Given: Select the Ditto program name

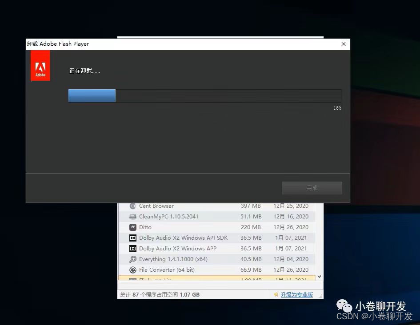Looking at the screenshot, I should 145,227.
